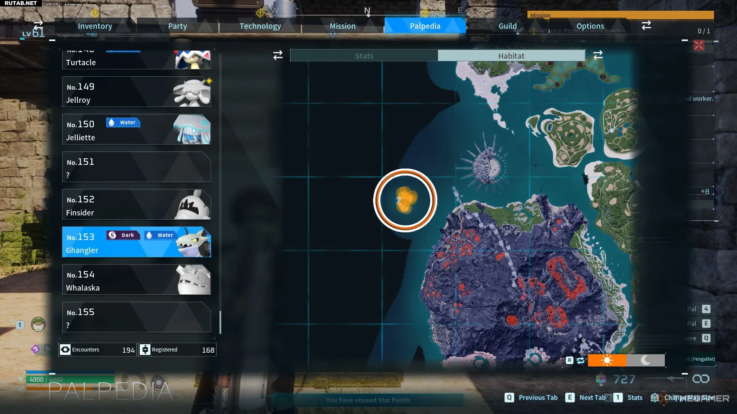Click the N compass marker

coord(367,11)
